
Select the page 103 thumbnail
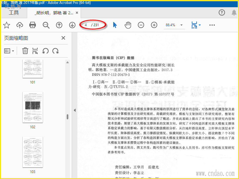[x=33, y=152]
